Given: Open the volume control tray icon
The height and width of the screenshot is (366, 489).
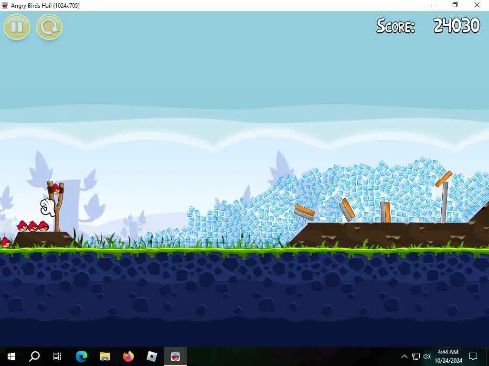Looking at the screenshot, I should (x=427, y=356).
